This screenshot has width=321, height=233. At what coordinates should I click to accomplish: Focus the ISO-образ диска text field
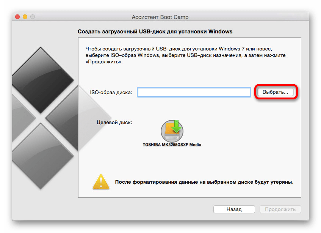coord(194,92)
